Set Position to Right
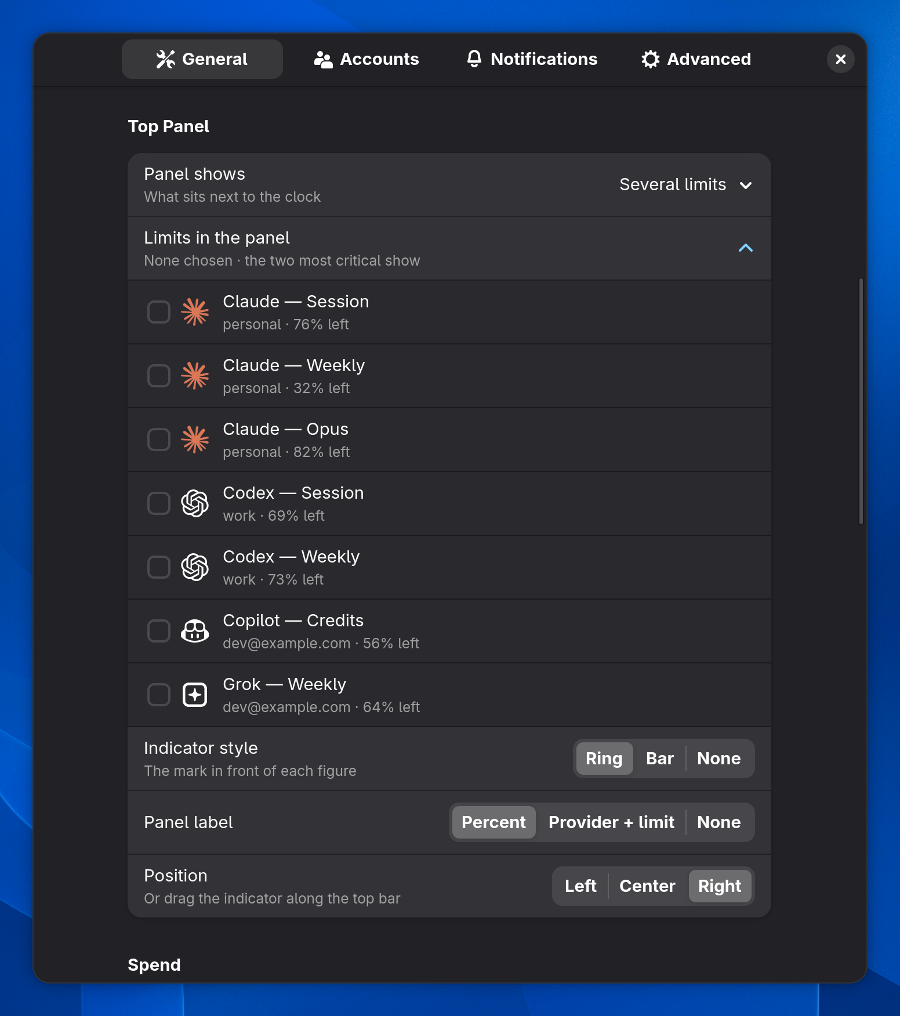Viewport: 900px width, 1016px height. click(x=720, y=886)
